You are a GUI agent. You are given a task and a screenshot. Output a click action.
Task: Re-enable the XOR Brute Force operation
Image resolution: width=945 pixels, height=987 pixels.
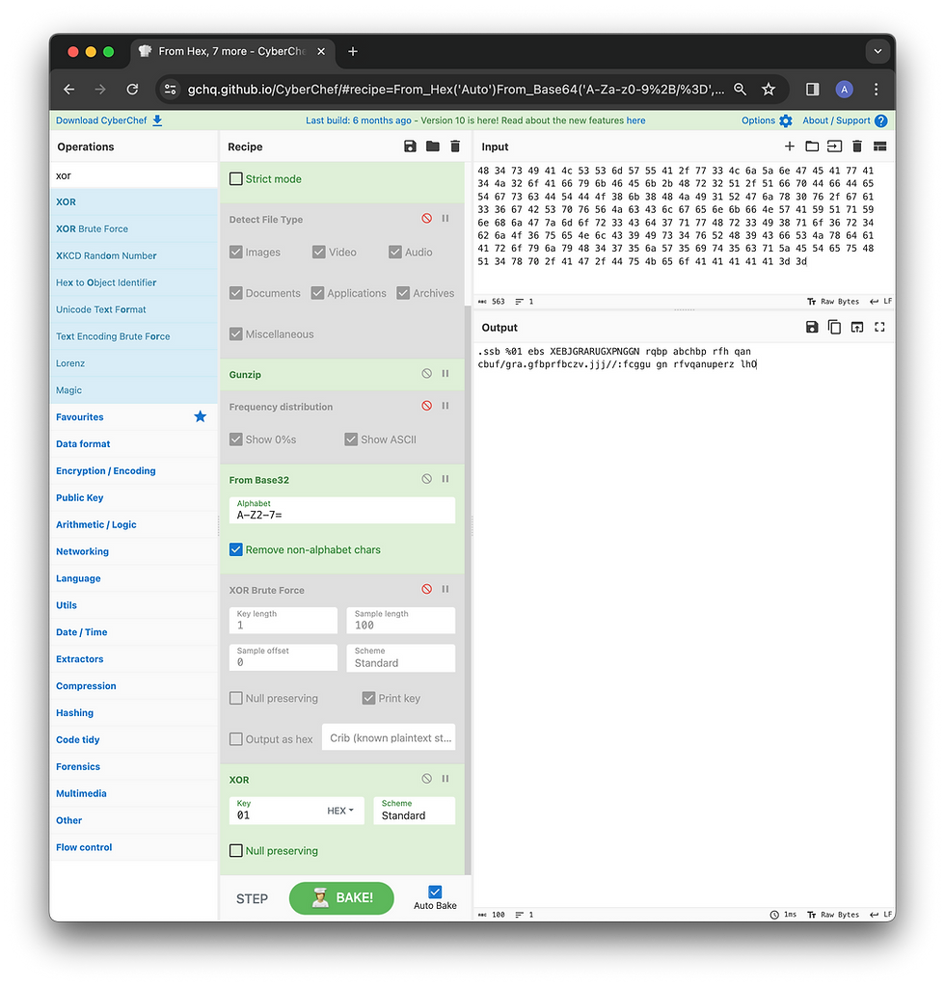coord(427,589)
